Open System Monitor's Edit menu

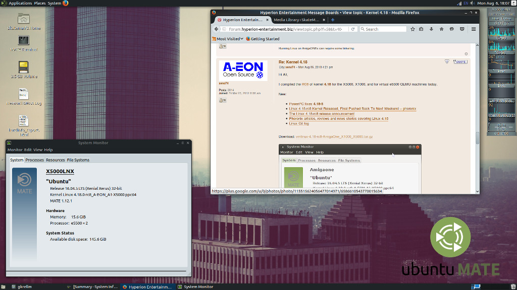[28, 150]
